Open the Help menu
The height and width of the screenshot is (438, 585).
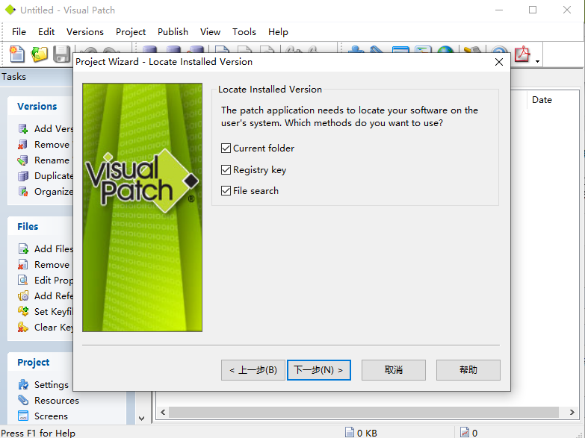coord(278,32)
